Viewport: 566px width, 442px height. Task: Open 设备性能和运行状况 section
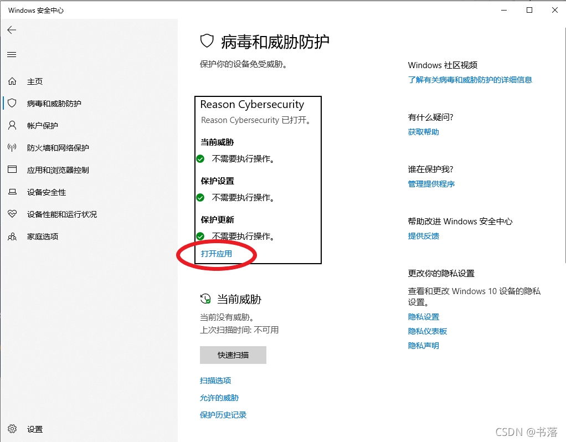[61, 214]
